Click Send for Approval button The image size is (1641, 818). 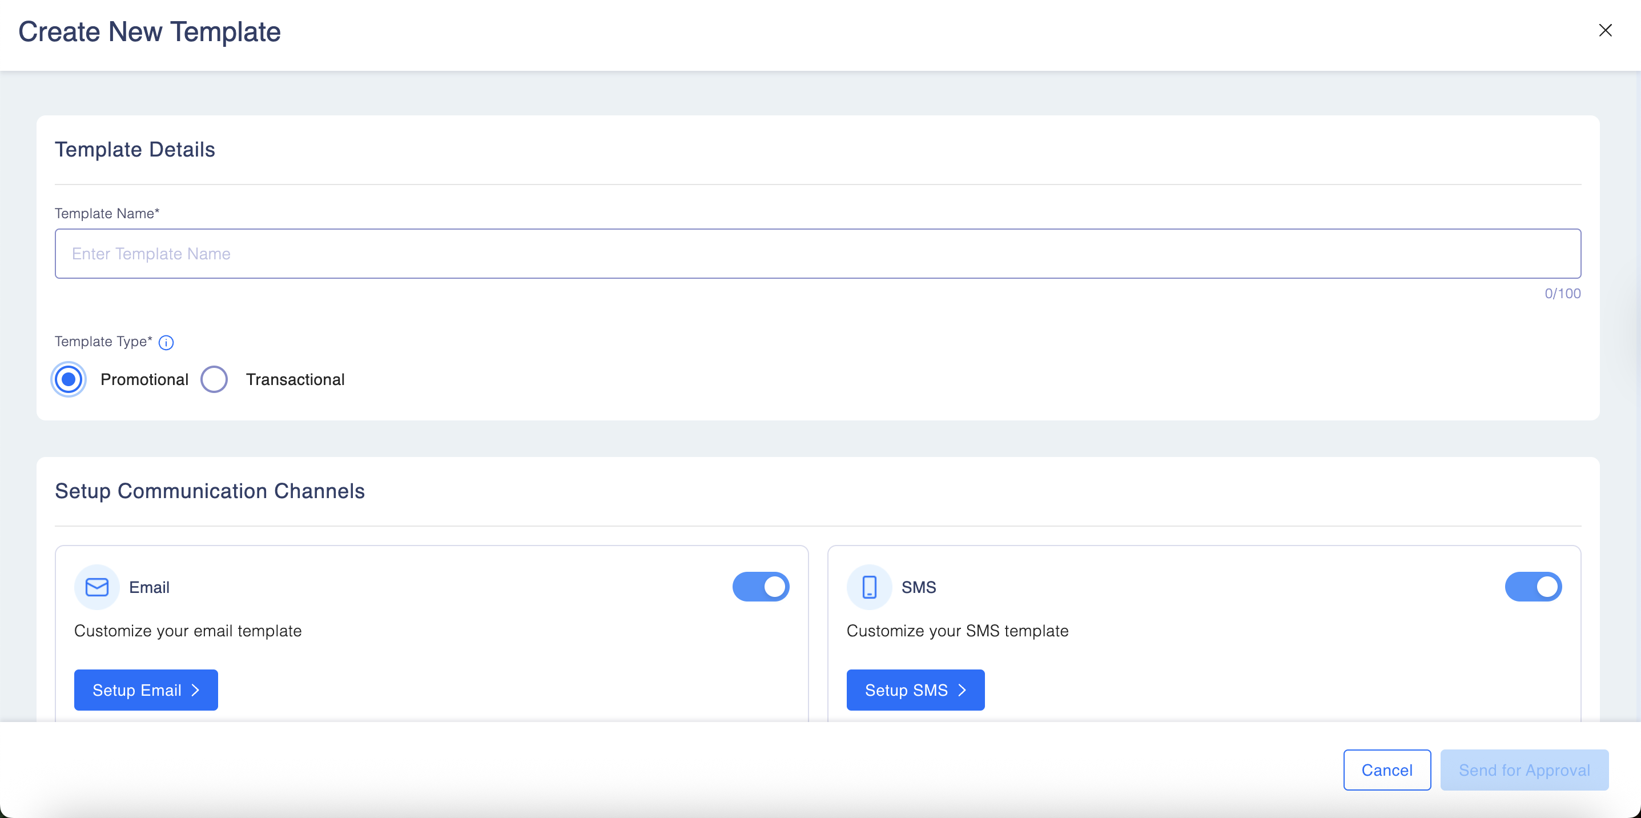(x=1524, y=769)
